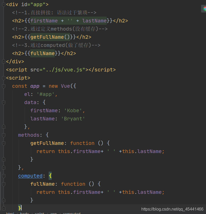
Task: Click function keyword in fullName definition
Action: (73, 184)
